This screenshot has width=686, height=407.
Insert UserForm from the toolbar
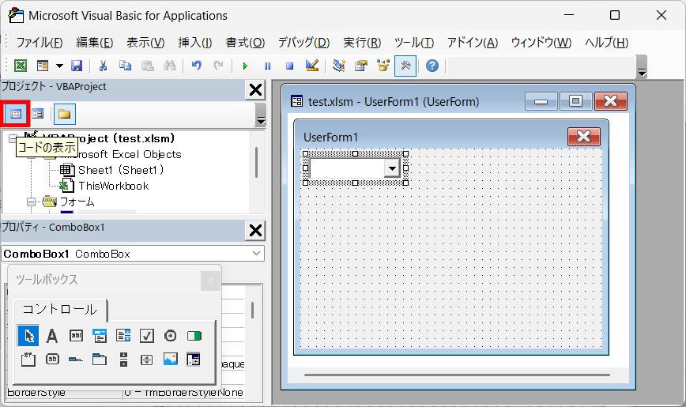click(x=43, y=66)
